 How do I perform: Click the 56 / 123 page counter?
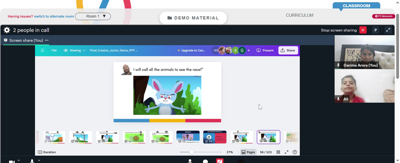[x=266, y=152]
